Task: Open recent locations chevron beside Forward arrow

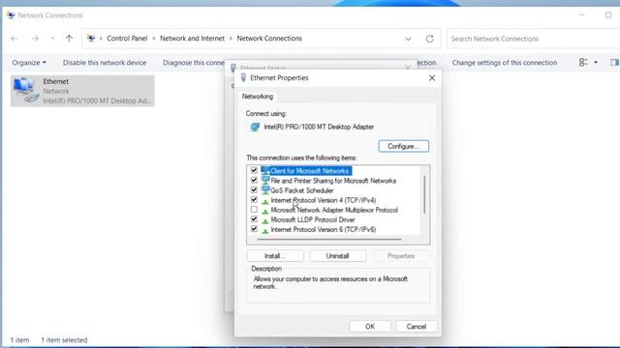Action: click(52, 39)
